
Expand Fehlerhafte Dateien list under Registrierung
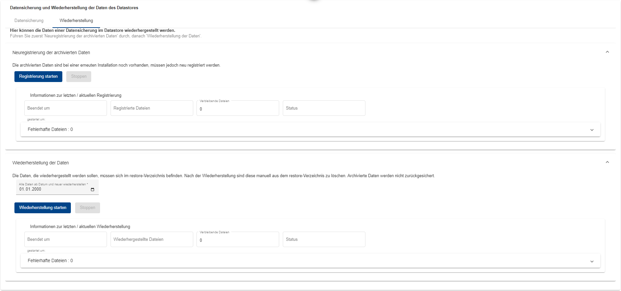tap(591, 130)
